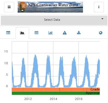Click the 2014 x-axis label

click(53, 99)
